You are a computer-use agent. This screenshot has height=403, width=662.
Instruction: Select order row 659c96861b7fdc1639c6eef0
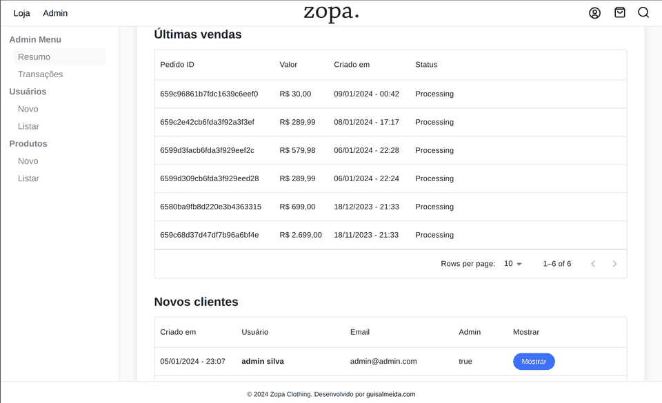[x=209, y=94]
